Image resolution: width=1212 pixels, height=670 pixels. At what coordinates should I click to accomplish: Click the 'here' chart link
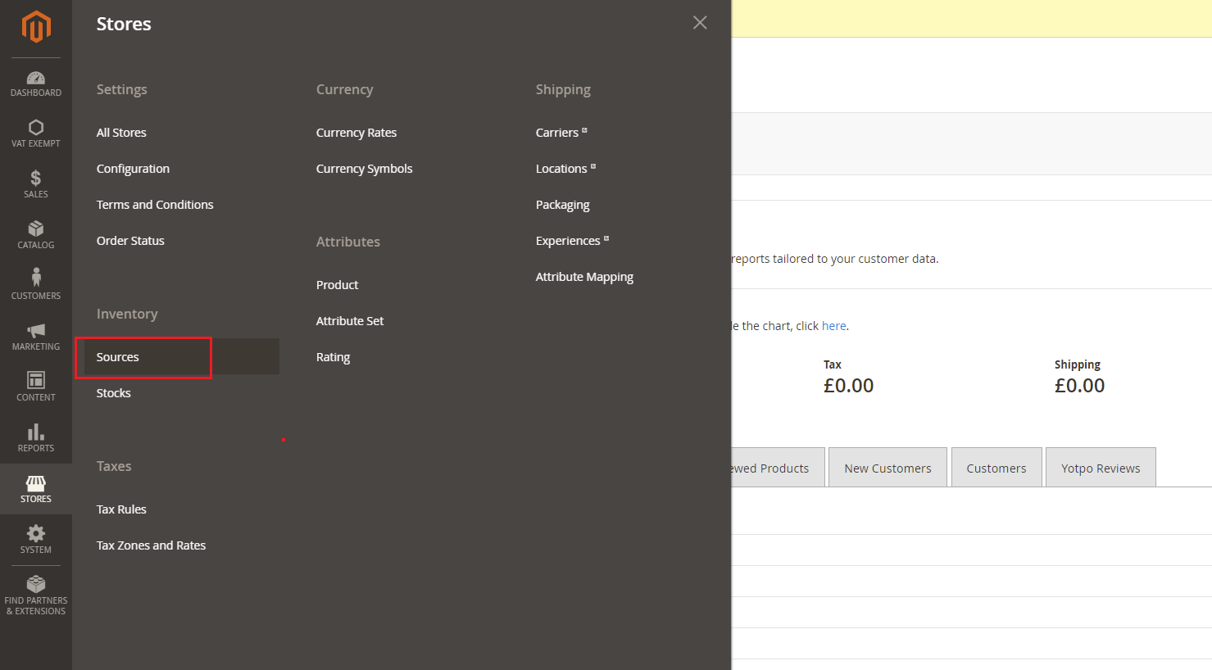coord(833,326)
